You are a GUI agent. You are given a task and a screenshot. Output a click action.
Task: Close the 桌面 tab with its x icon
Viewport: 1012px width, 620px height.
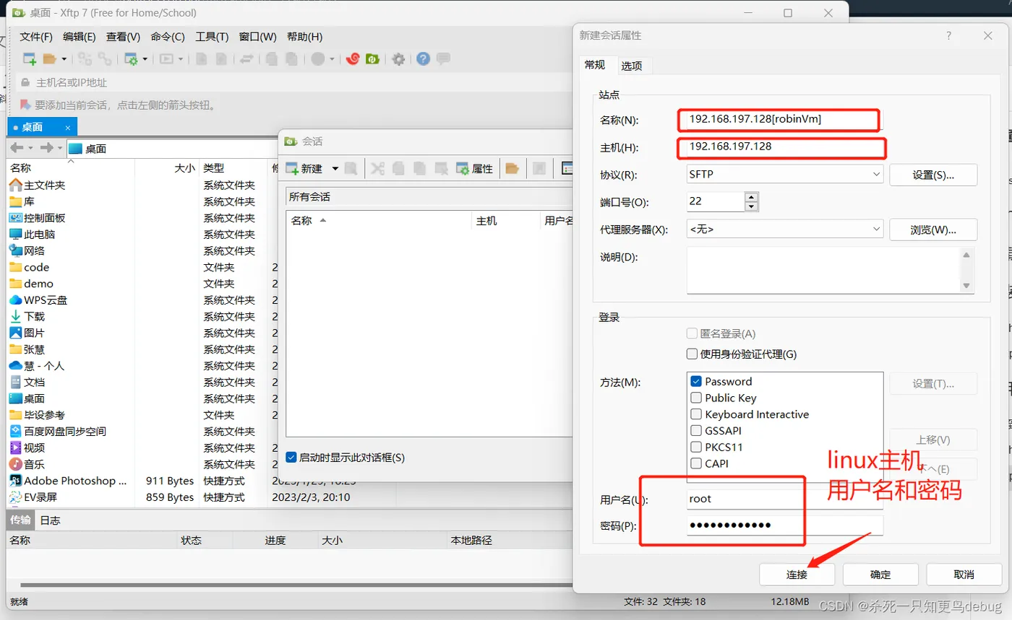(x=68, y=128)
